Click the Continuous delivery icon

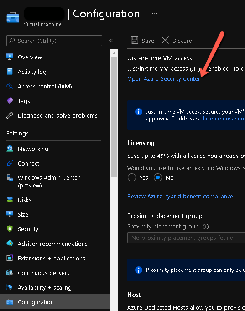10,273
